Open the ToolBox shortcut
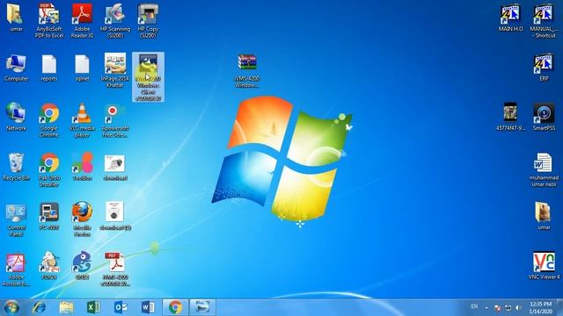This screenshot has height=316, width=563. coord(82,167)
